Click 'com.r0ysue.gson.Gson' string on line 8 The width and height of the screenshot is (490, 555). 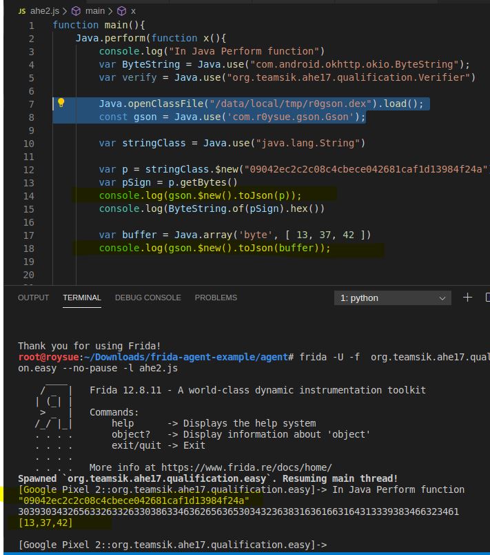coord(290,117)
